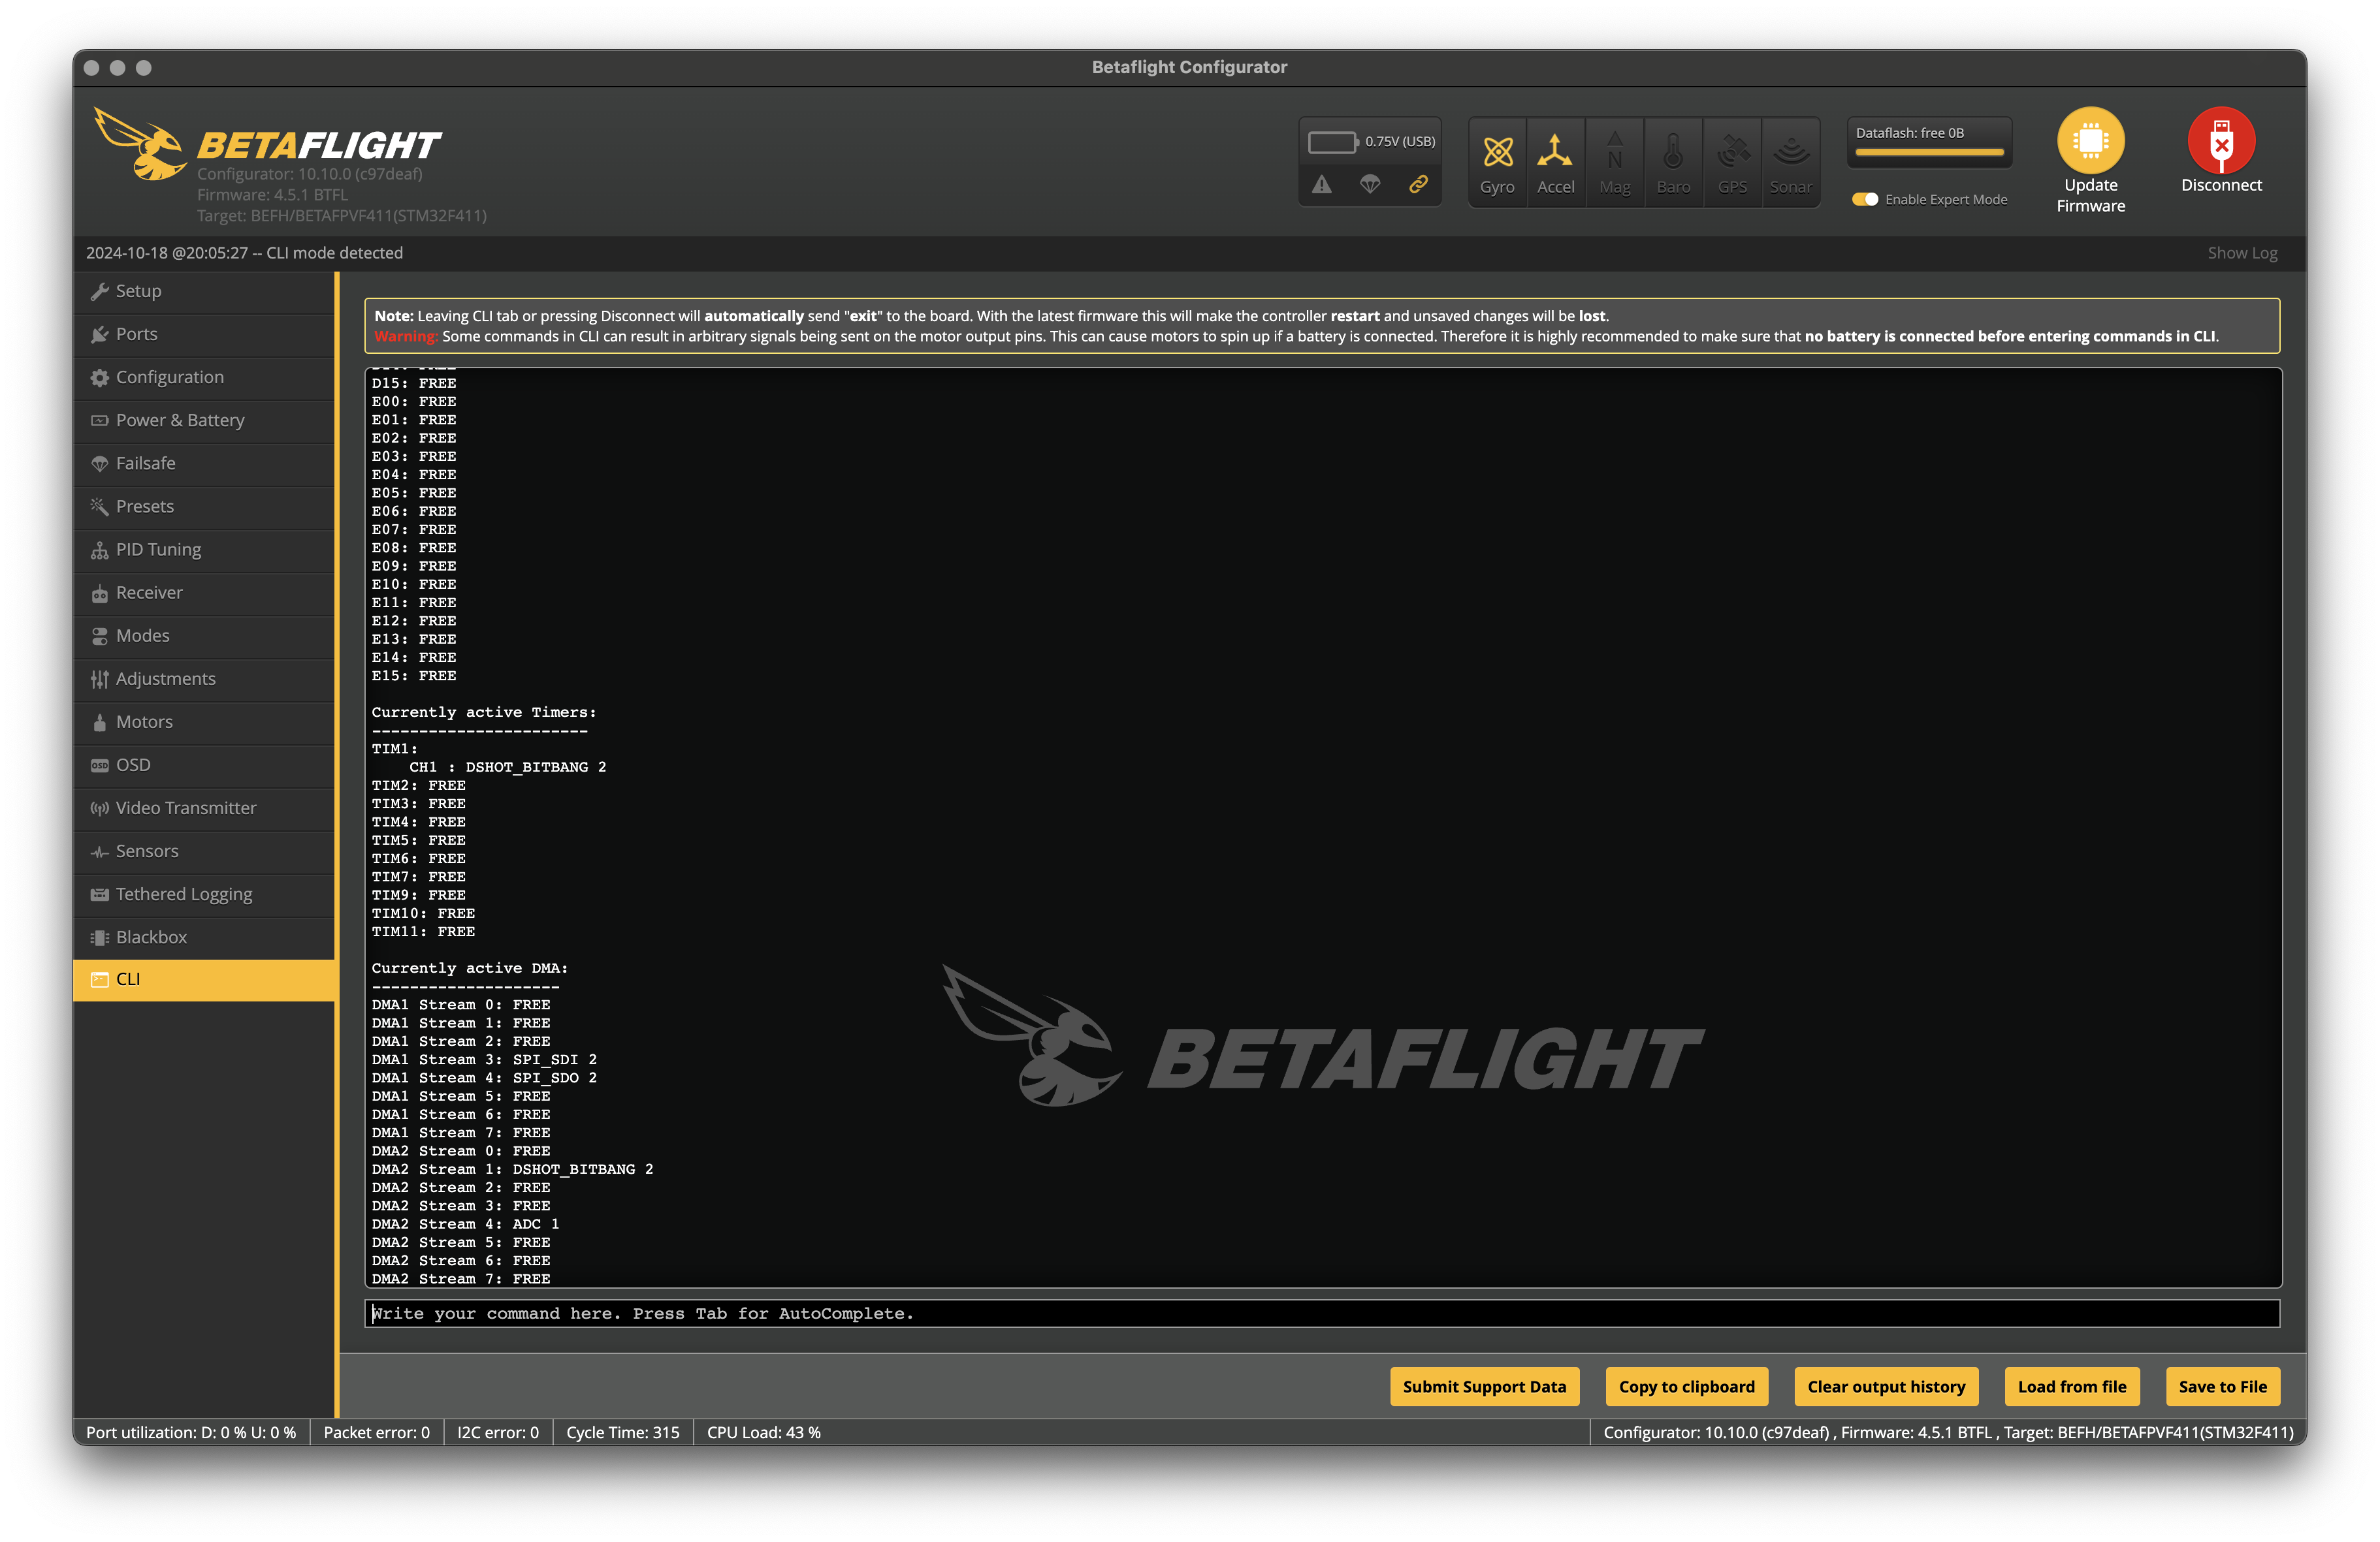Click the Target firmware text in header

(x=342, y=216)
